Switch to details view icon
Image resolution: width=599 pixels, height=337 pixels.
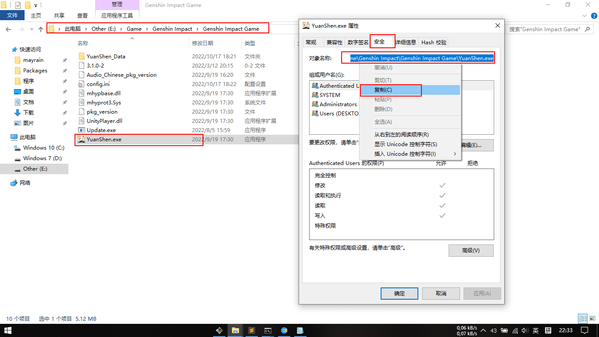pyautogui.click(x=583, y=319)
